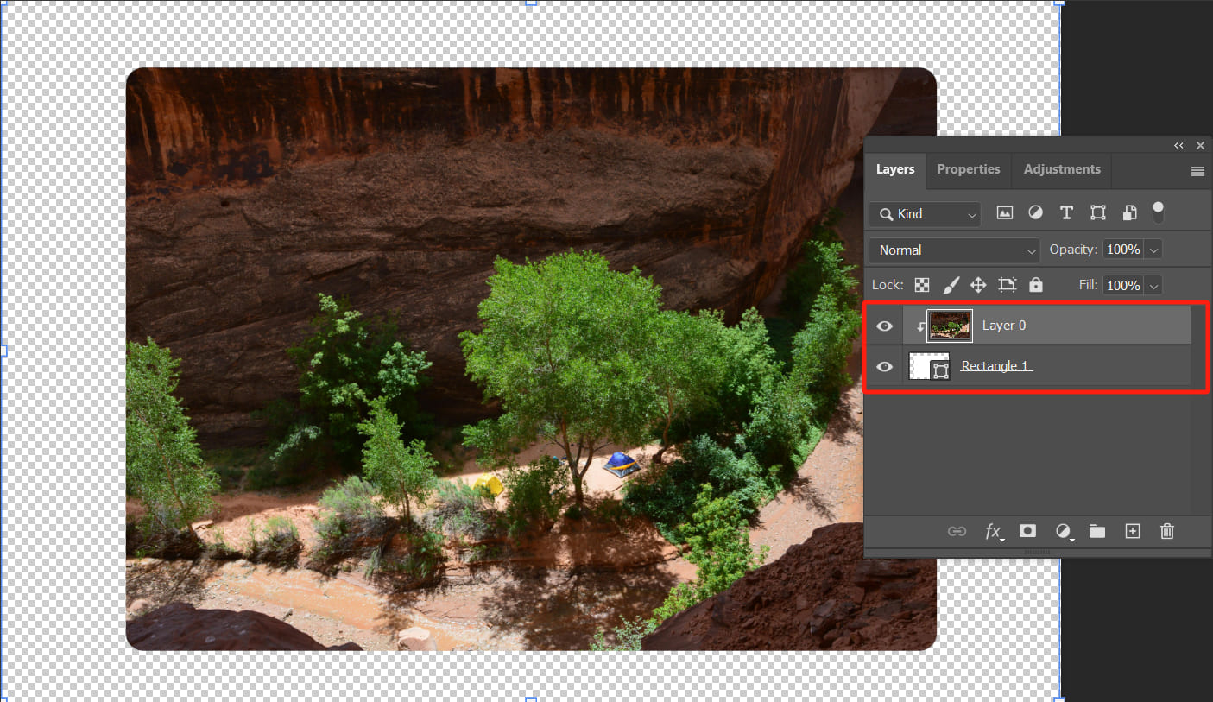Switch to the Adjustments tab

point(1062,169)
